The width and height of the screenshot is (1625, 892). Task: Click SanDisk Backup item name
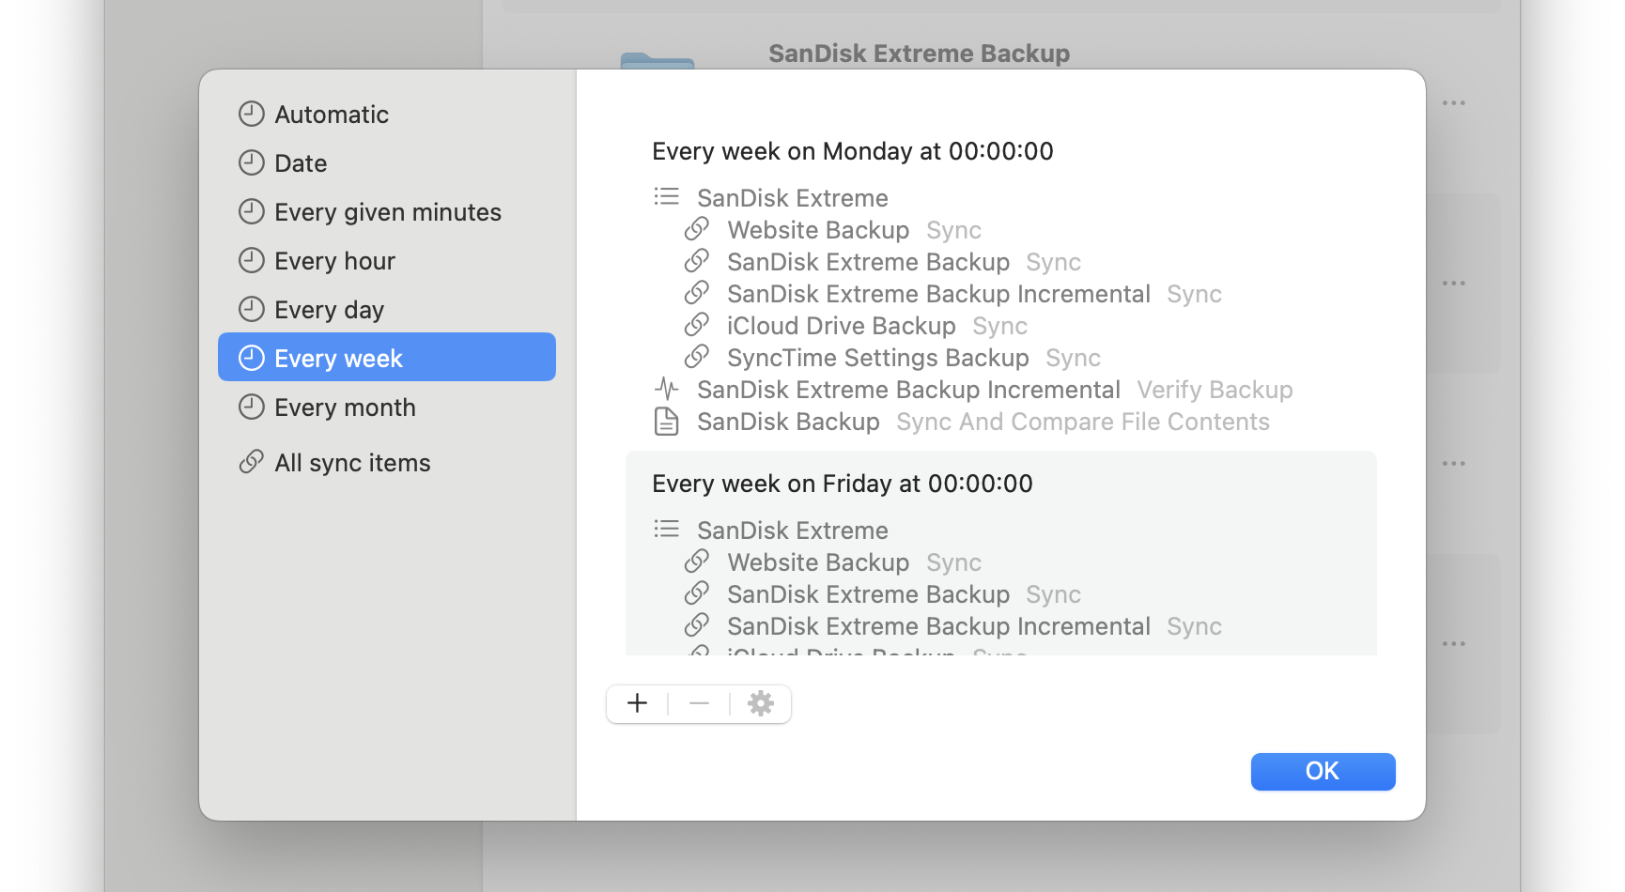(788, 422)
